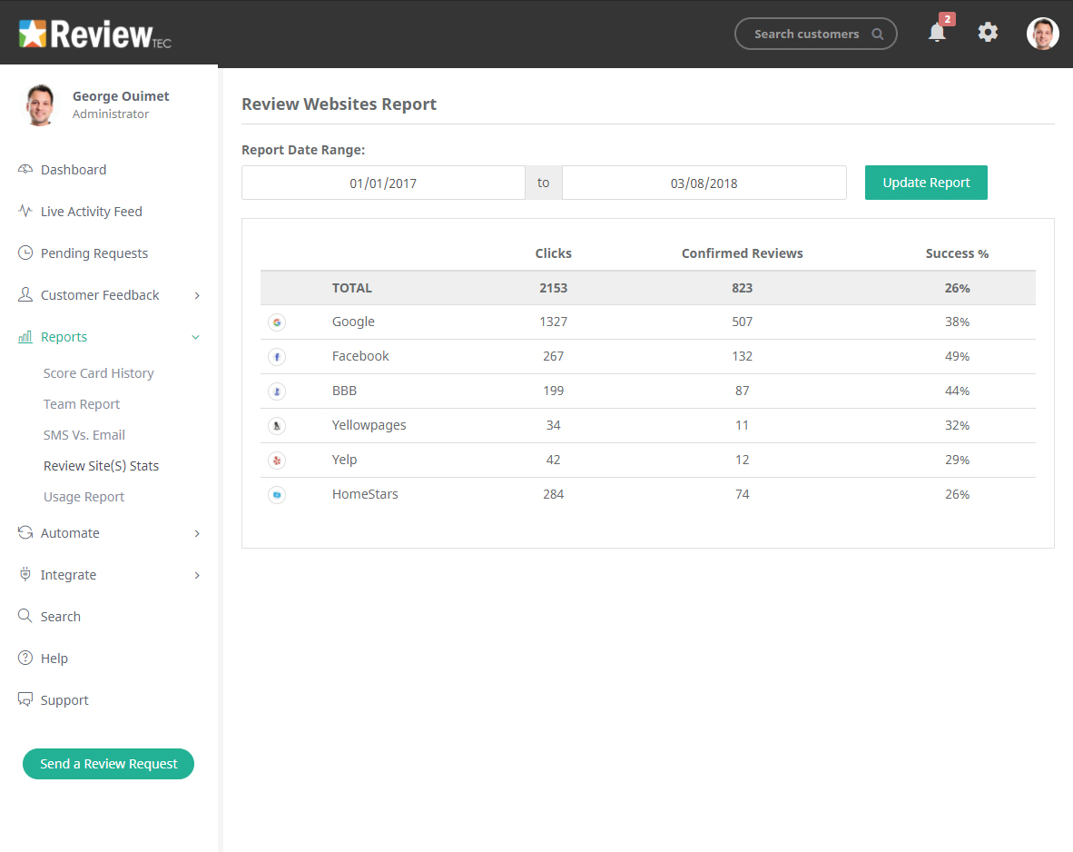This screenshot has height=852, width=1073.
Task: Click the Reports bar chart icon
Action: (25, 336)
